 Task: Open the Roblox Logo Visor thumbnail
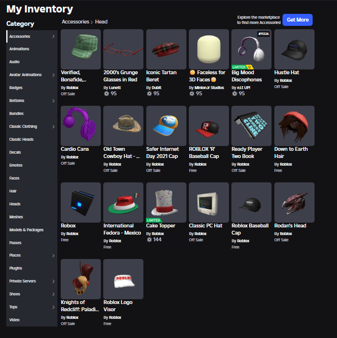(x=123, y=279)
